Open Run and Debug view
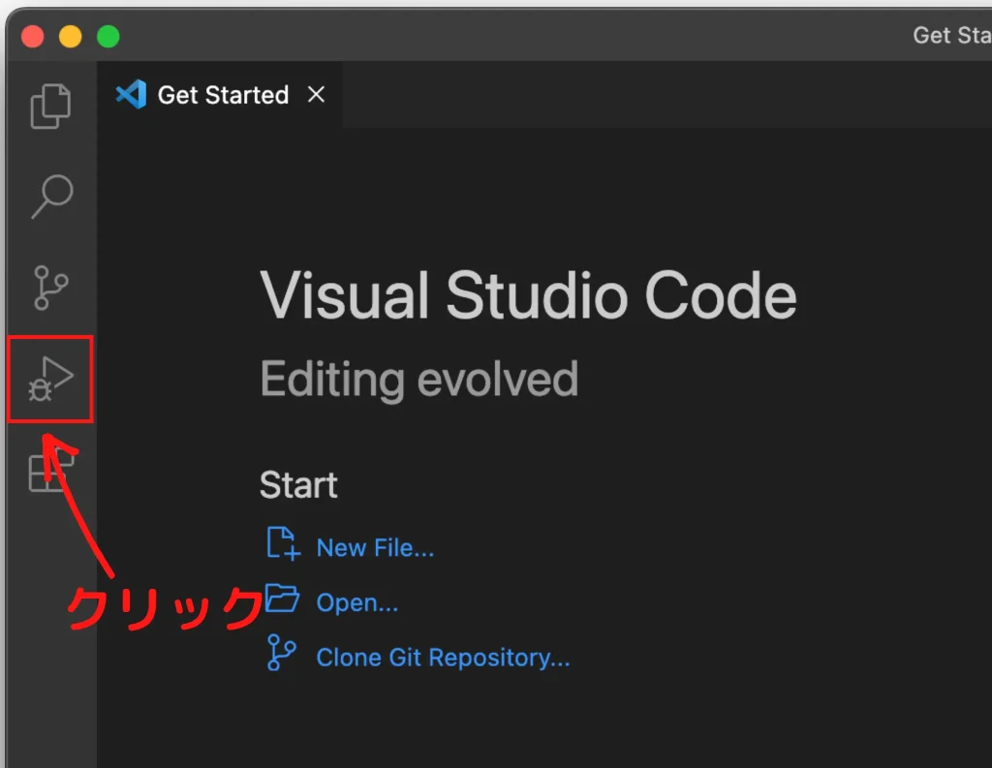Image resolution: width=992 pixels, height=768 pixels. (50, 380)
